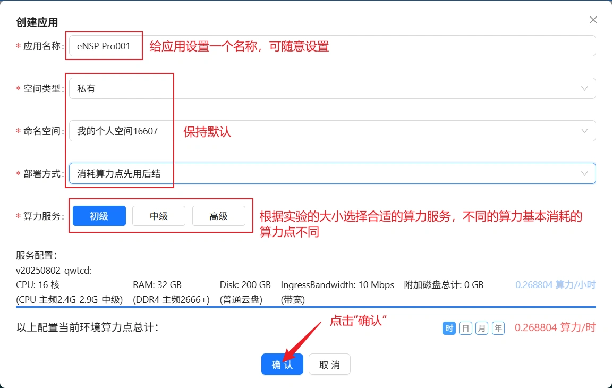The width and height of the screenshot is (612, 388).
Task: Switch billing view to 月
Action: (x=481, y=328)
